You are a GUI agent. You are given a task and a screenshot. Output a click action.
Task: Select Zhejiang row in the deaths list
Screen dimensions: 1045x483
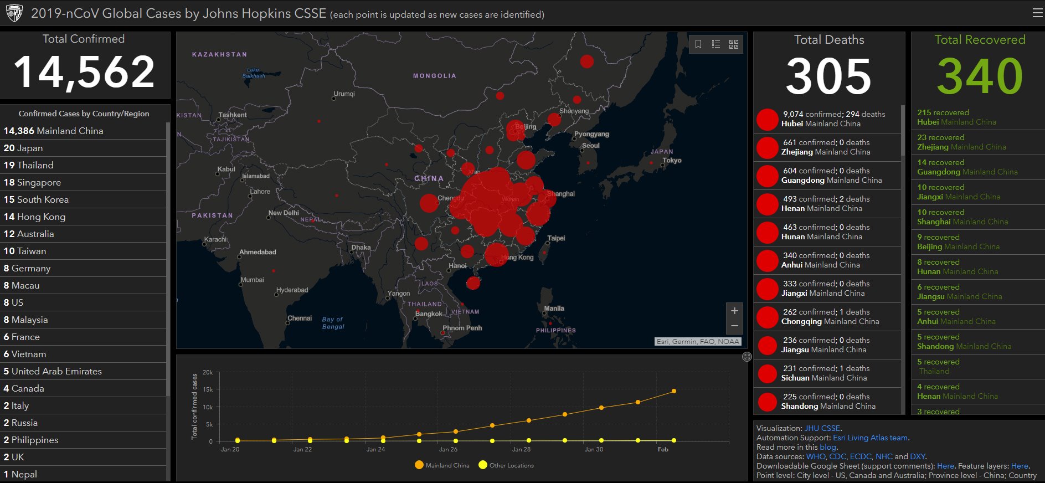pyautogui.click(x=826, y=147)
